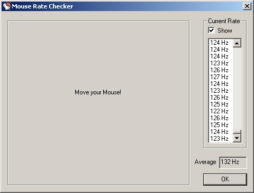
Task: Click the Show label text
Action: click(x=225, y=31)
